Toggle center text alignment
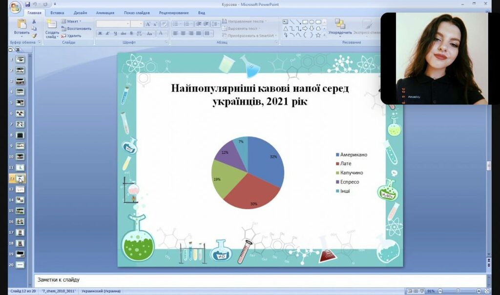This screenshot has height=295, width=500. pyautogui.click(x=183, y=34)
